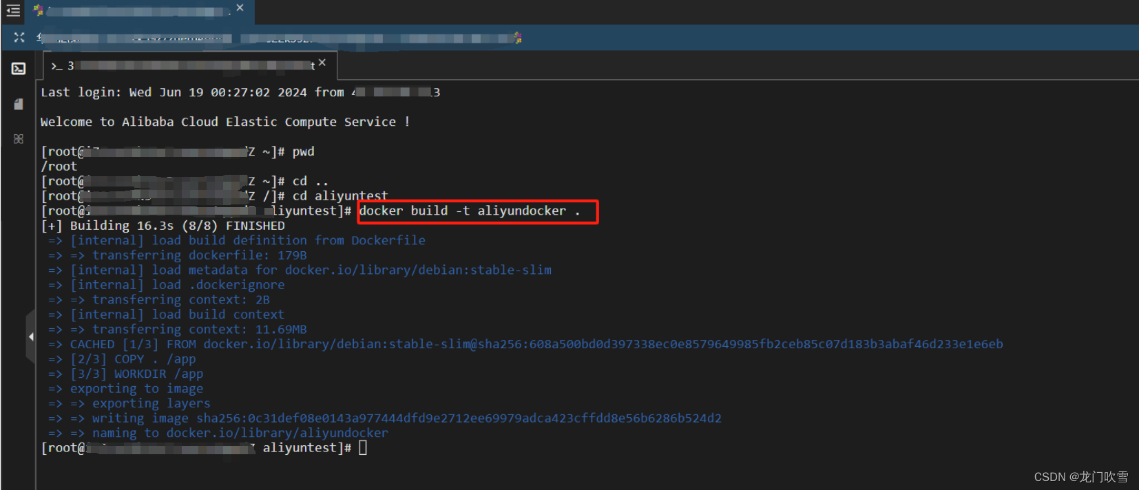Focus the terminal cursor at the last prompt

point(363,448)
